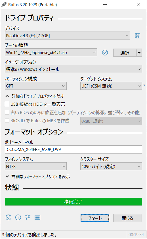The width and height of the screenshot is (147, 239).
Task: Open the ブートの種類 dropdown
Action: click(51, 53)
